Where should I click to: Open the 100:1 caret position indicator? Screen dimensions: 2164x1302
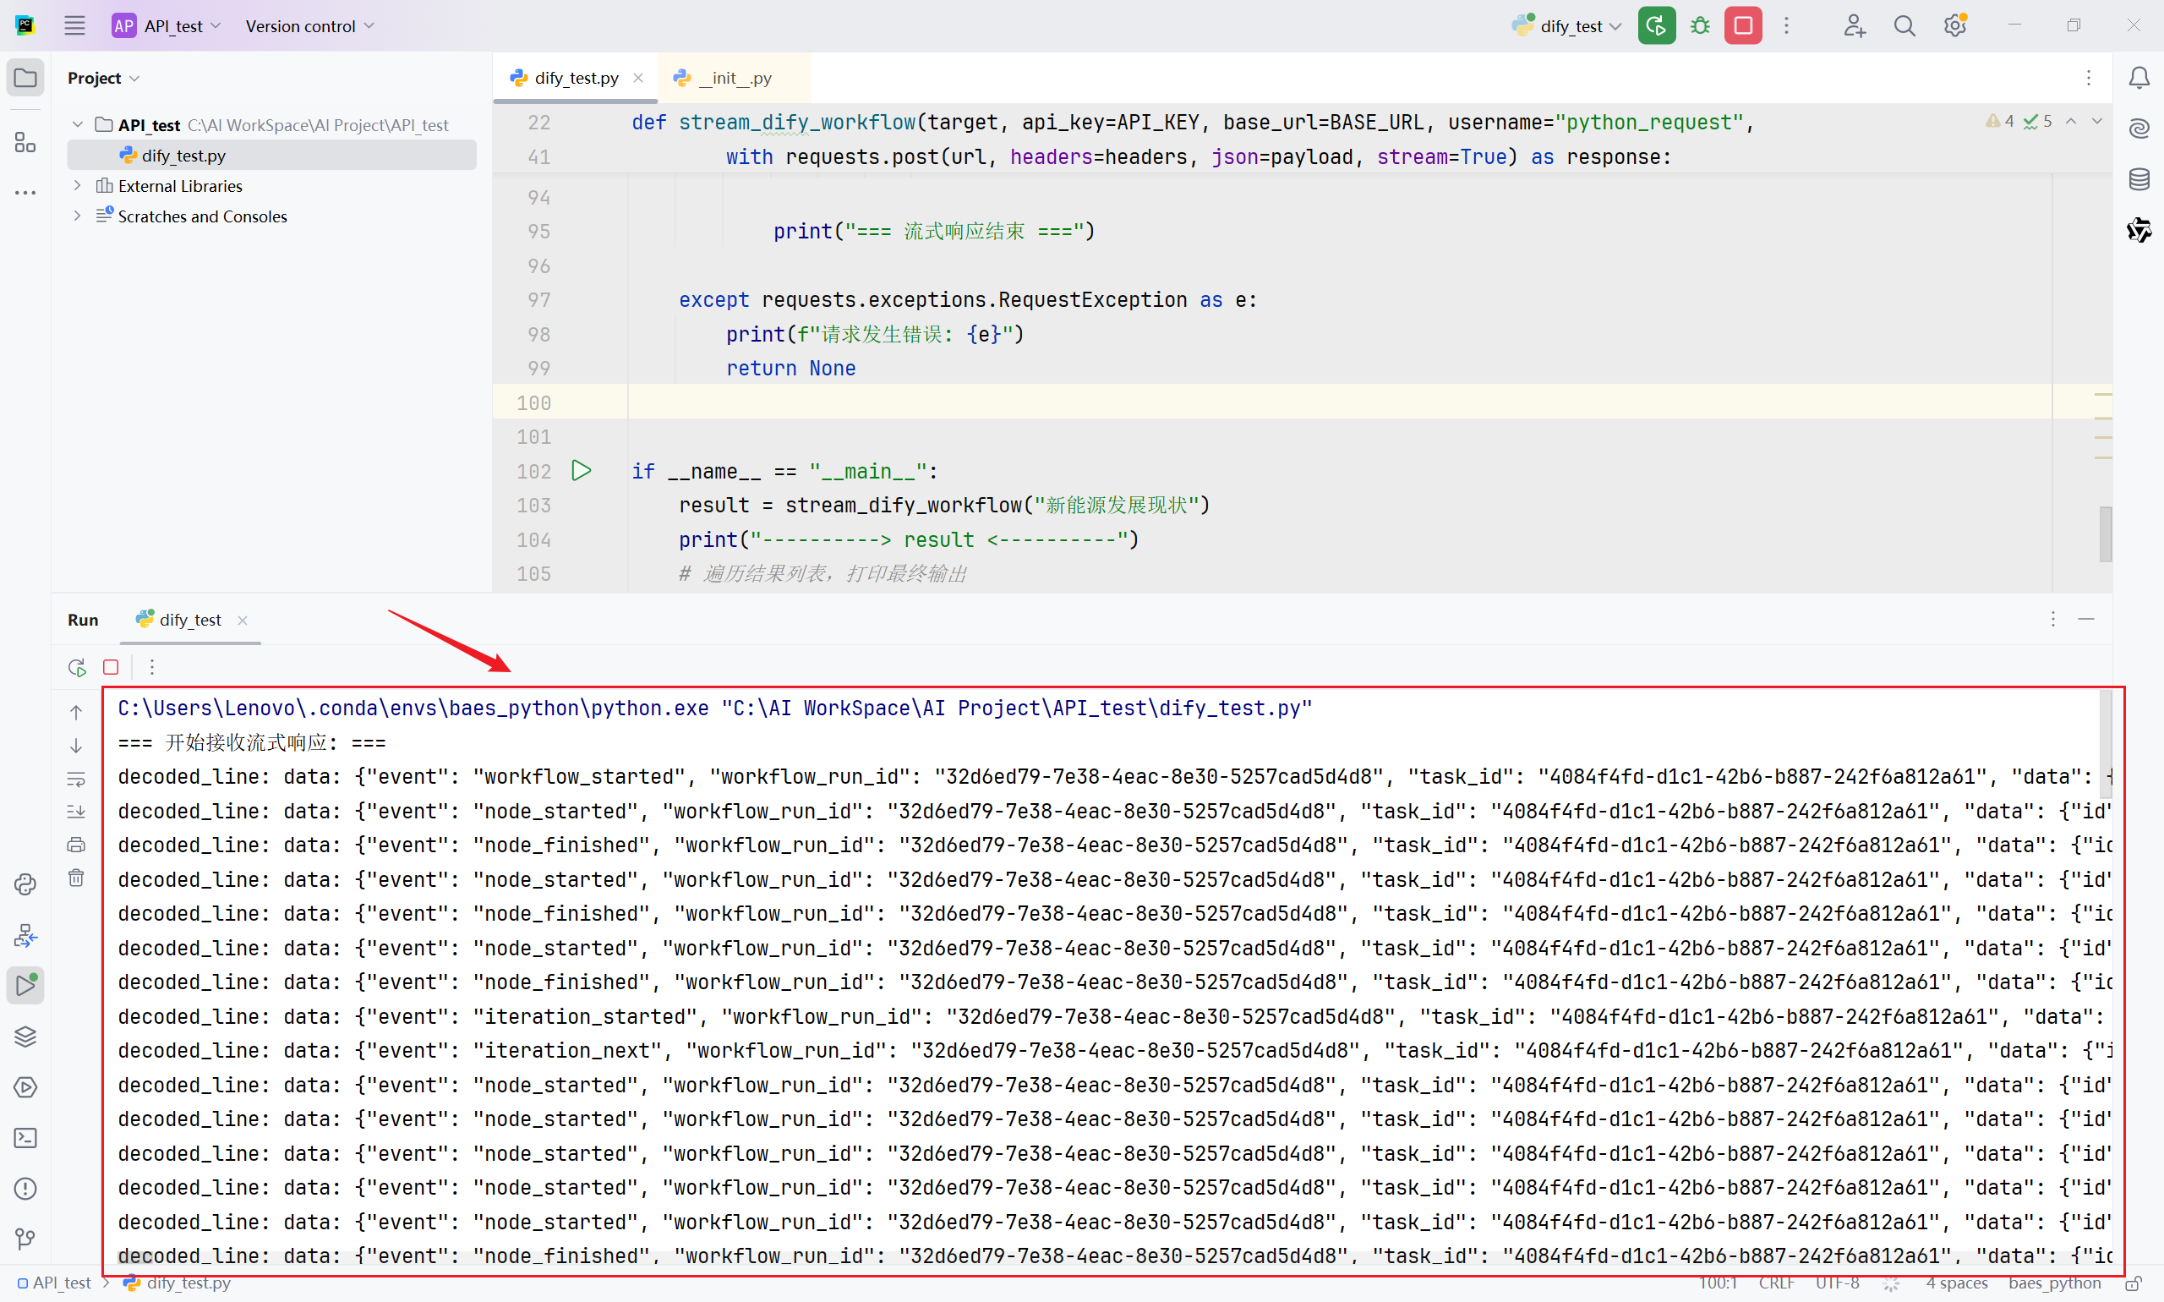pos(1718,1283)
